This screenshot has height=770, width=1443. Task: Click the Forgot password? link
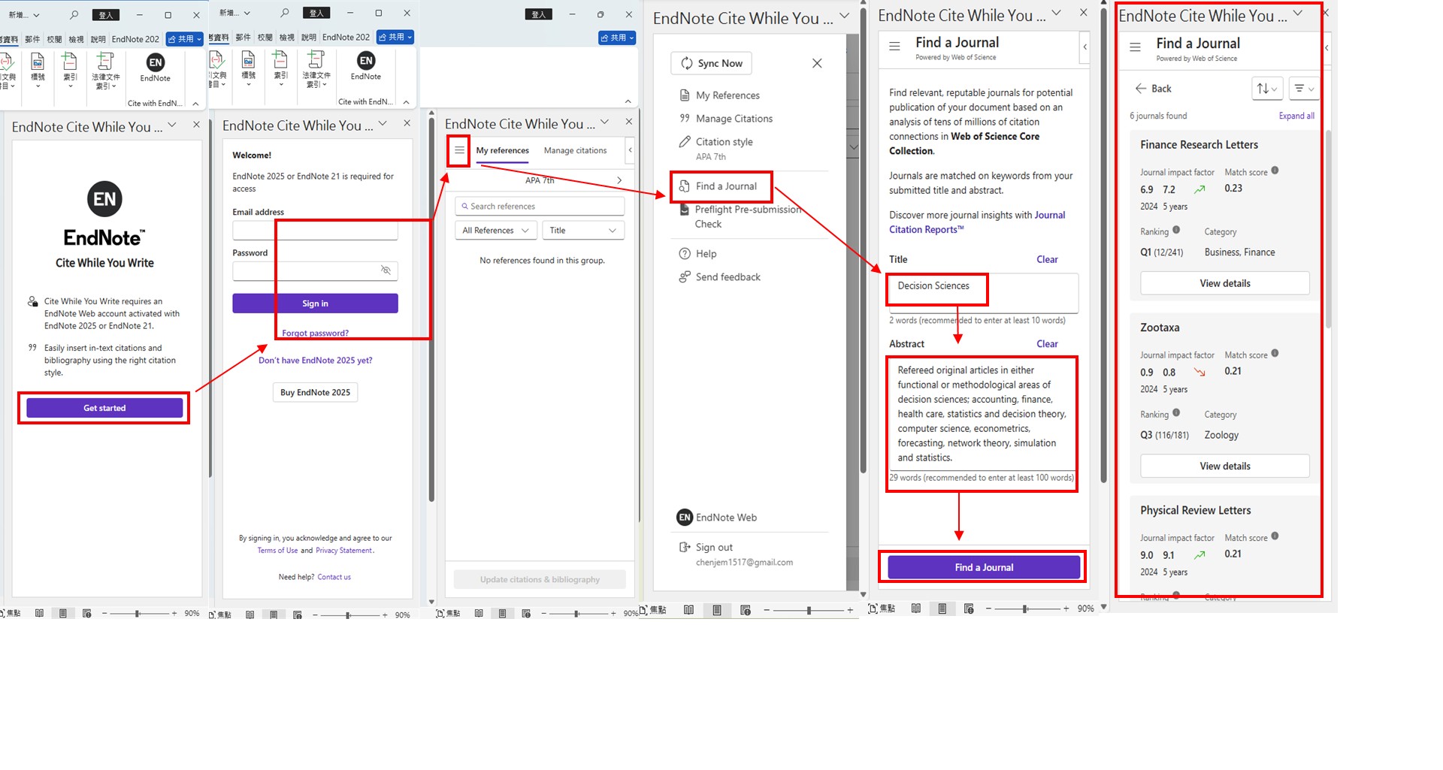(x=315, y=334)
